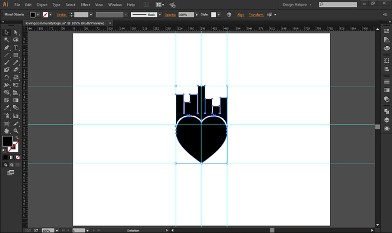
Task: Select the Pen tool
Action: [x=6, y=47]
